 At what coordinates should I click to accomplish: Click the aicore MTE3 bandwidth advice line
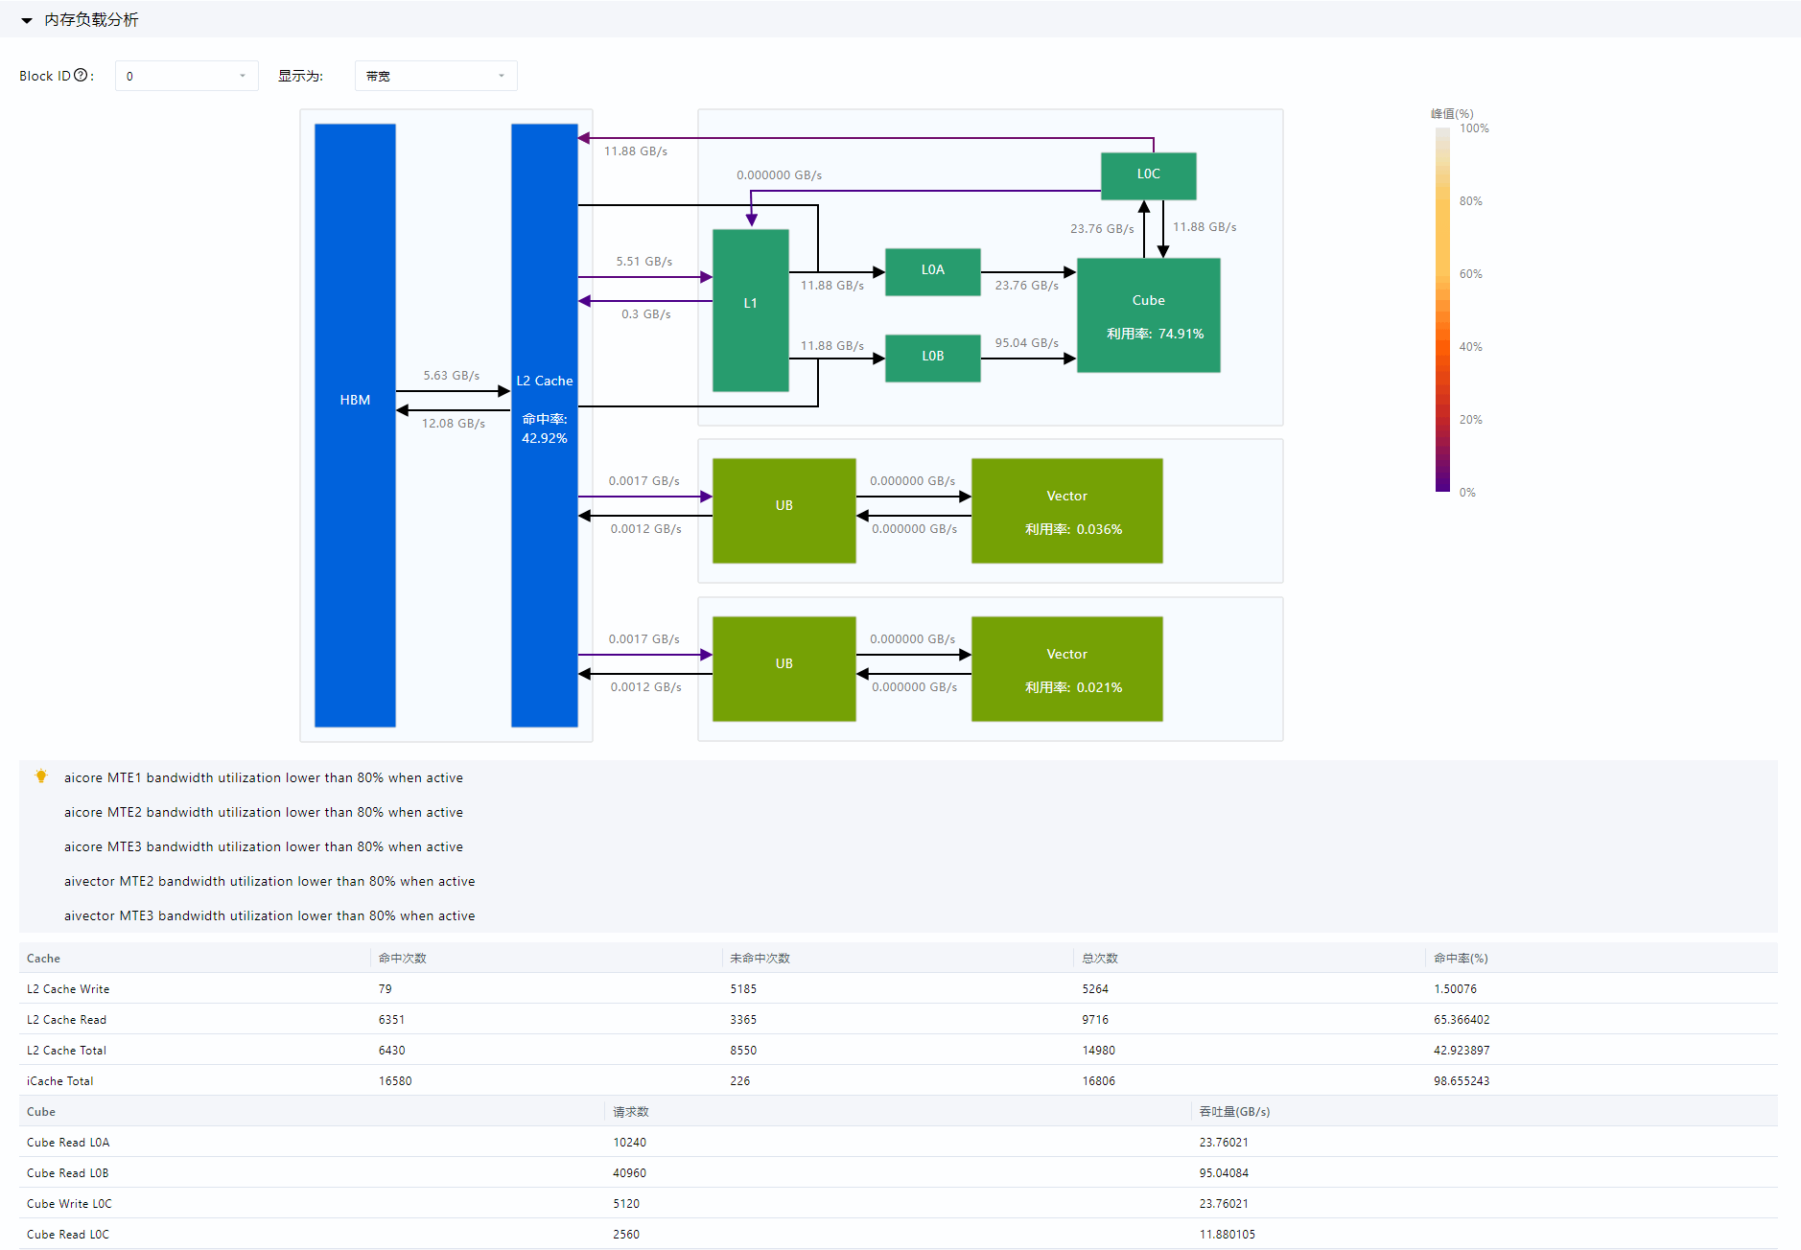pos(264,846)
